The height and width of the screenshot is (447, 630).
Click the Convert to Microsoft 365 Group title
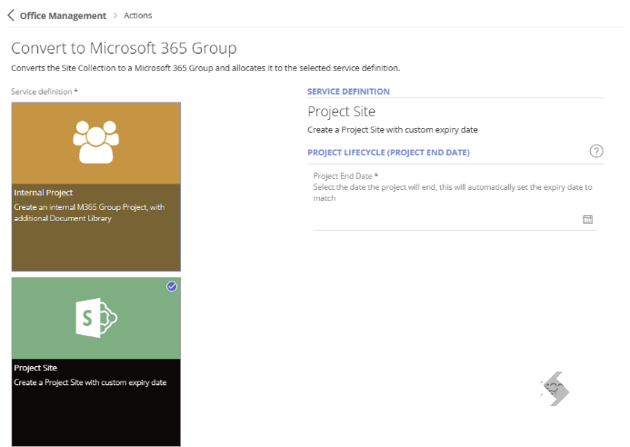[124, 48]
